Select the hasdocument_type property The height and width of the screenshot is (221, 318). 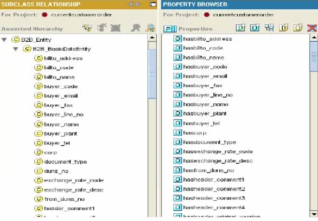click(x=209, y=142)
